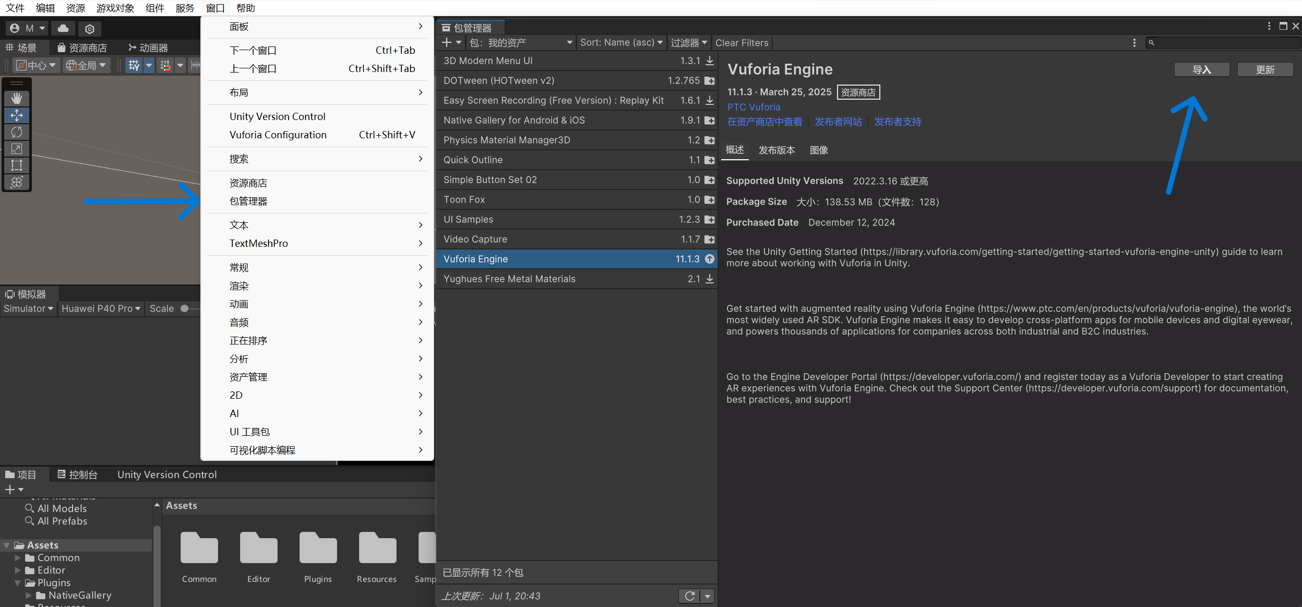Switch to the 图像 tab
This screenshot has height=607, width=1302.
(x=819, y=150)
